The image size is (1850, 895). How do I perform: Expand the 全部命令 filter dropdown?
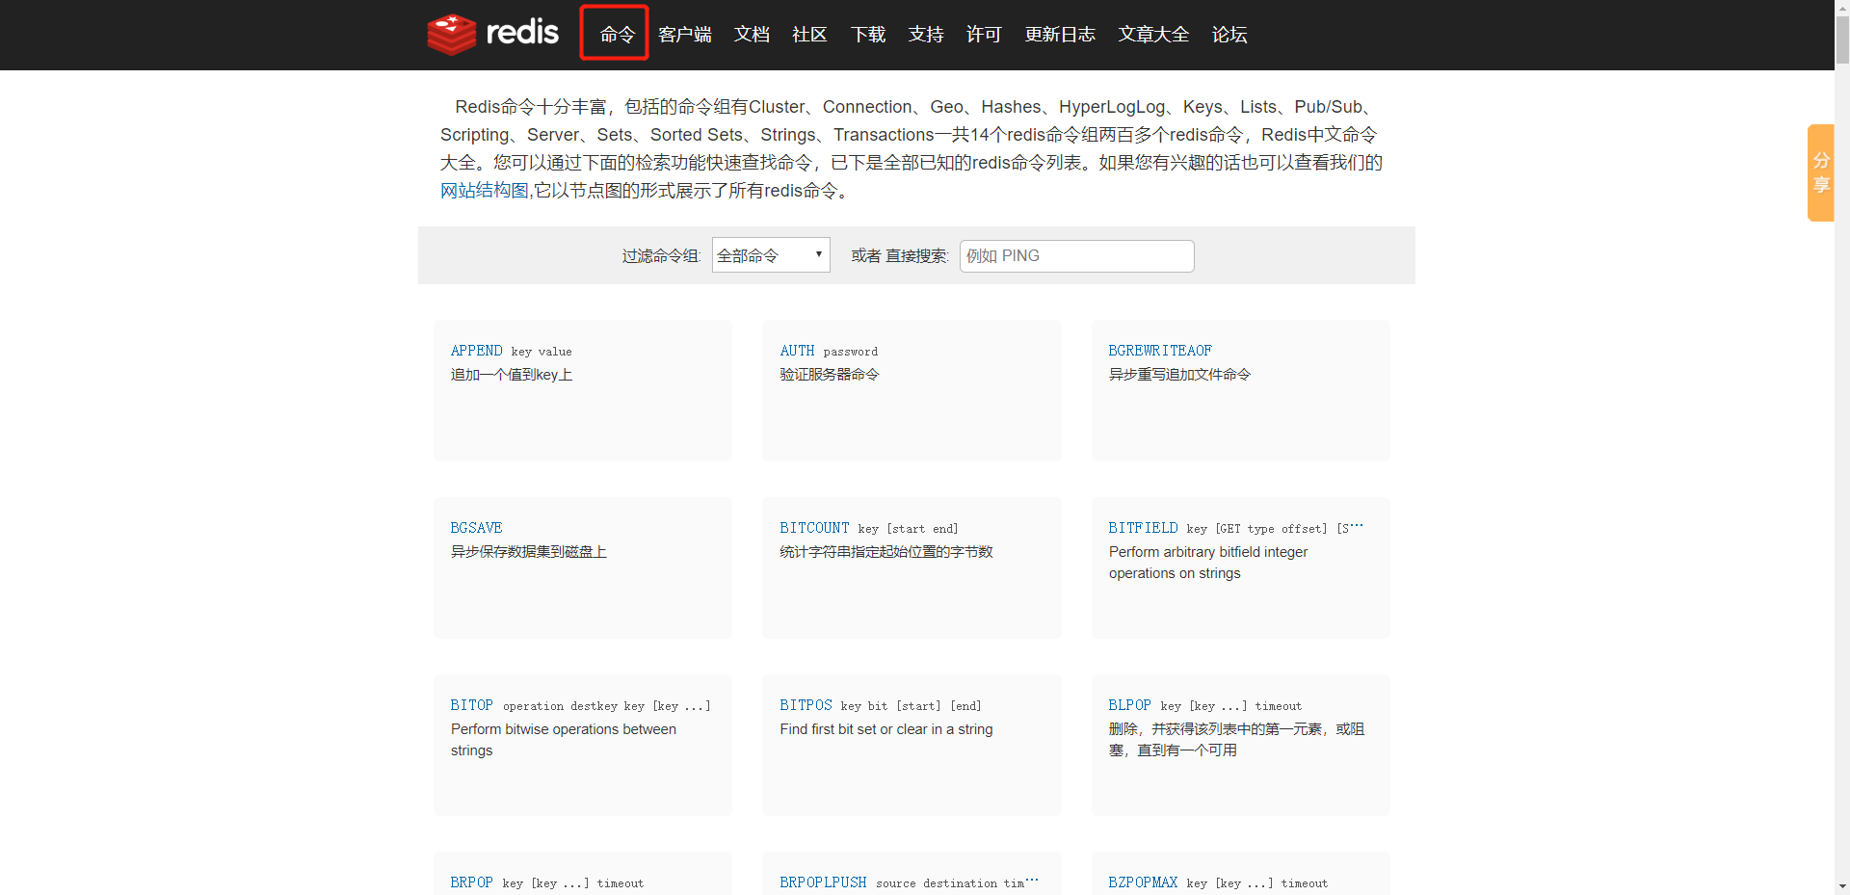(771, 255)
